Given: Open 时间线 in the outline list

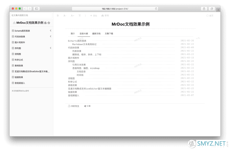Looking at the screenshot, I should [x=80, y=75].
